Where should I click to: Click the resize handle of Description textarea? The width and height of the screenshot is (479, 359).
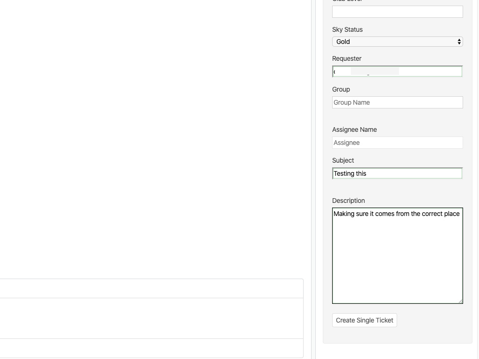click(460, 301)
